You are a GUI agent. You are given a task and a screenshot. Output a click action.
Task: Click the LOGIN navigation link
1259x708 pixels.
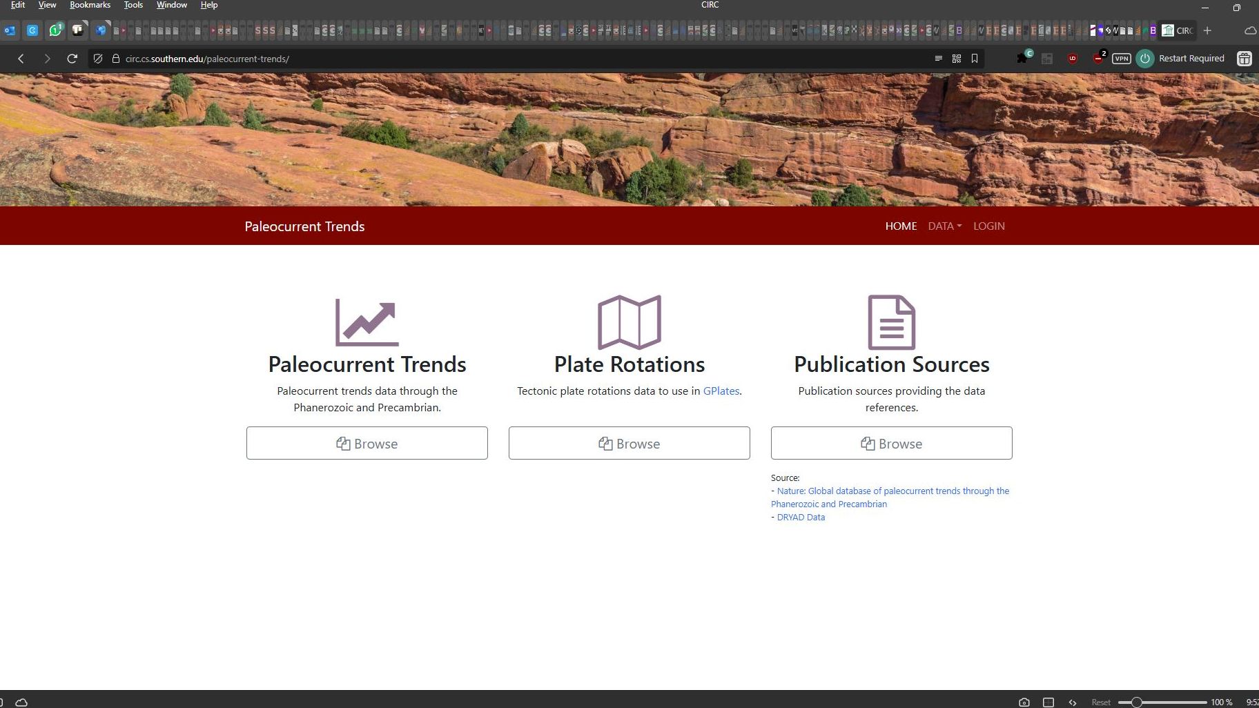[988, 226]
